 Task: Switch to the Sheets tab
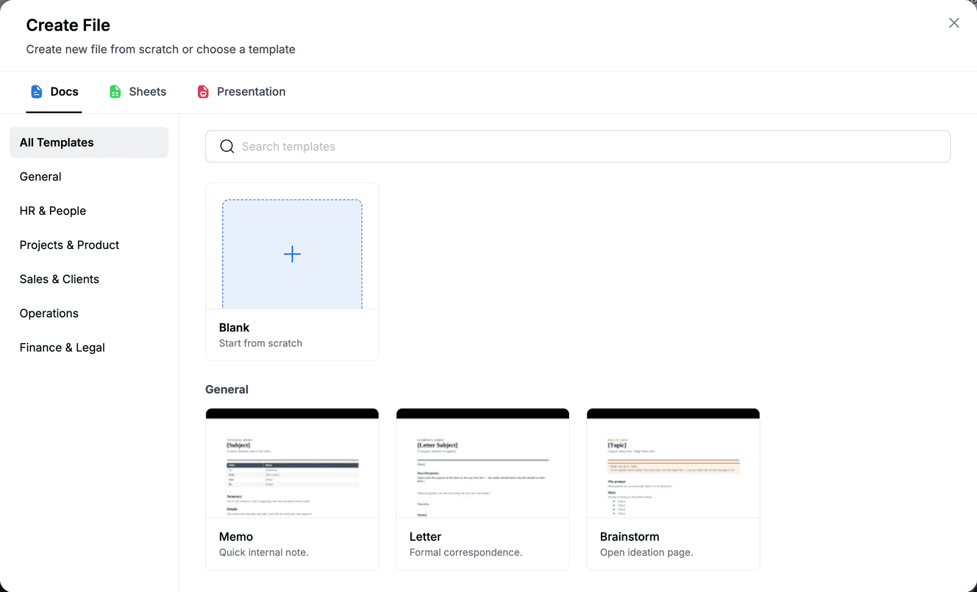click(x=137, y=92)
